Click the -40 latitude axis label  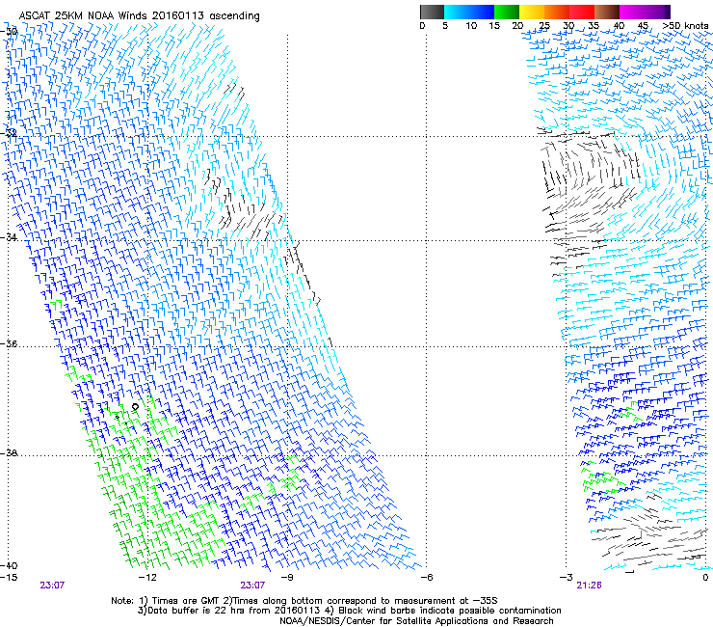(9, 565)
